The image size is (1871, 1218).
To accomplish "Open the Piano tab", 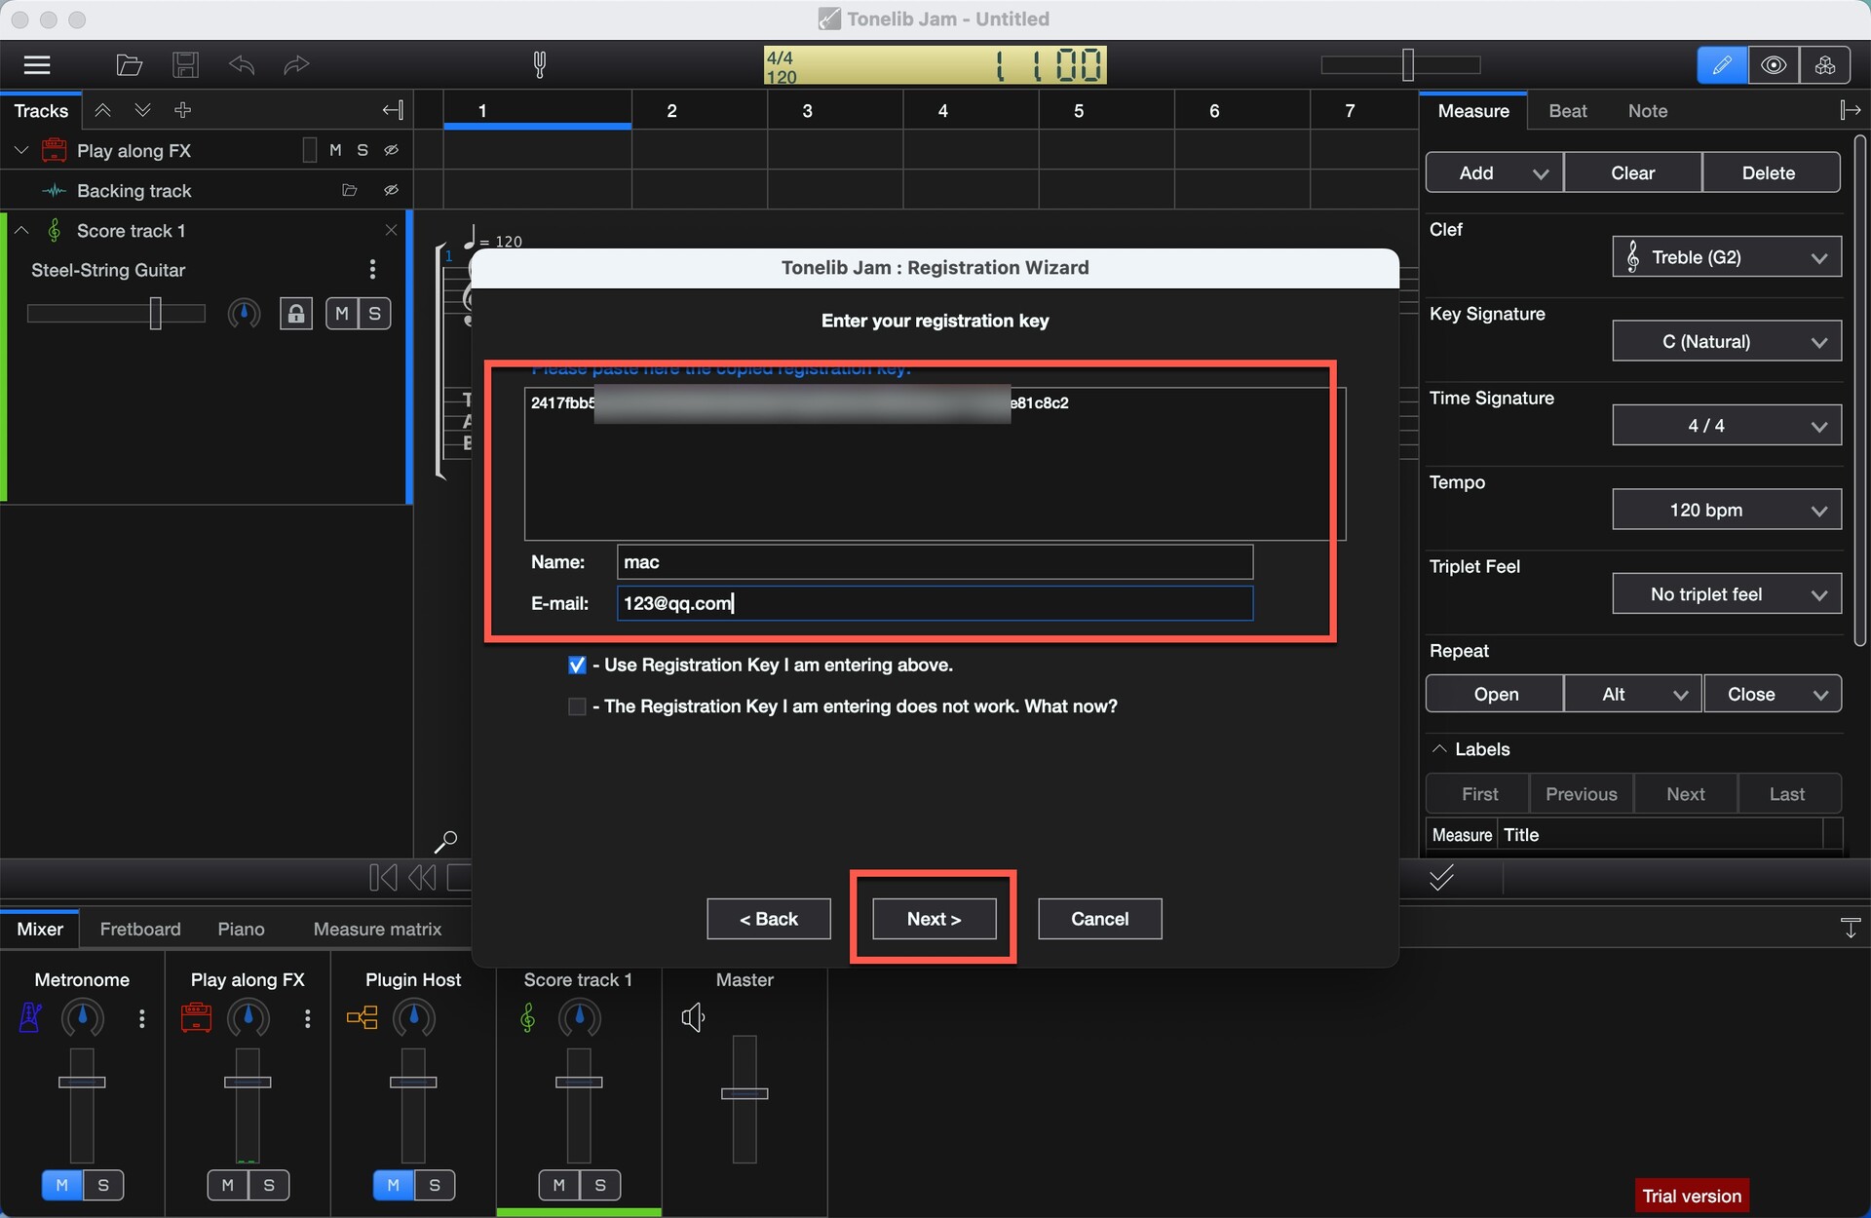I will point(241,929).
